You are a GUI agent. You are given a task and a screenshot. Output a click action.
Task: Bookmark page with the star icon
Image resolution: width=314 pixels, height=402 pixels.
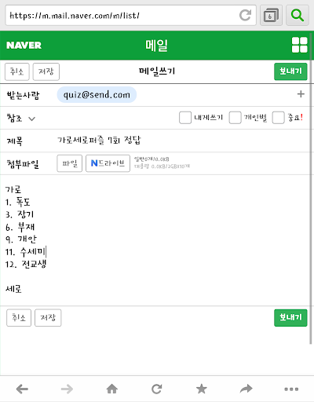click(x=202, y=389)
